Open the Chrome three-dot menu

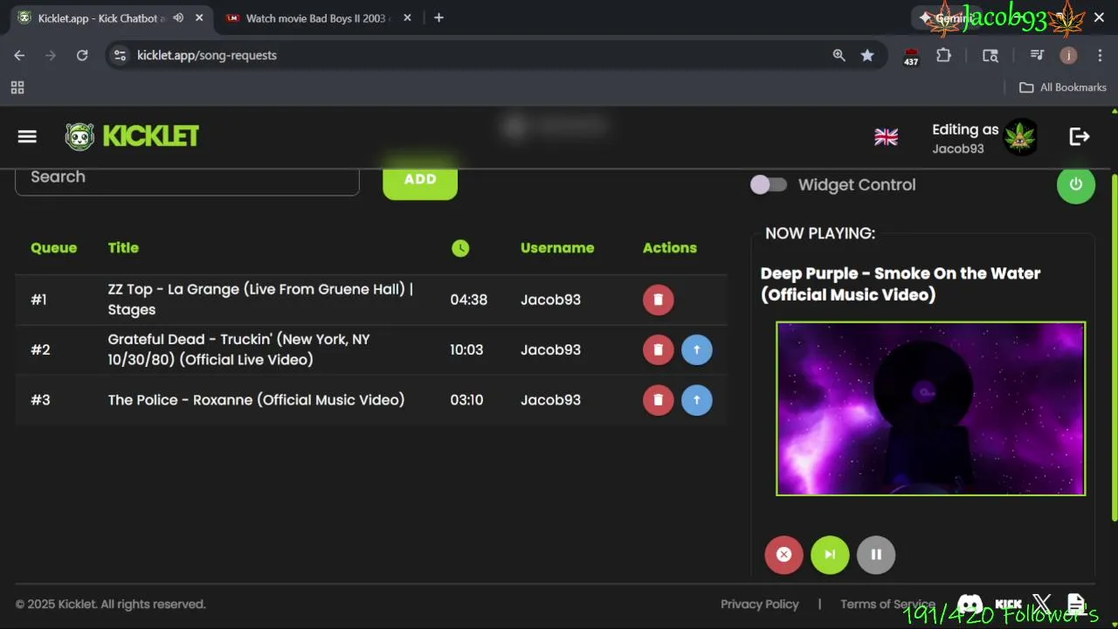point(1100,55)
